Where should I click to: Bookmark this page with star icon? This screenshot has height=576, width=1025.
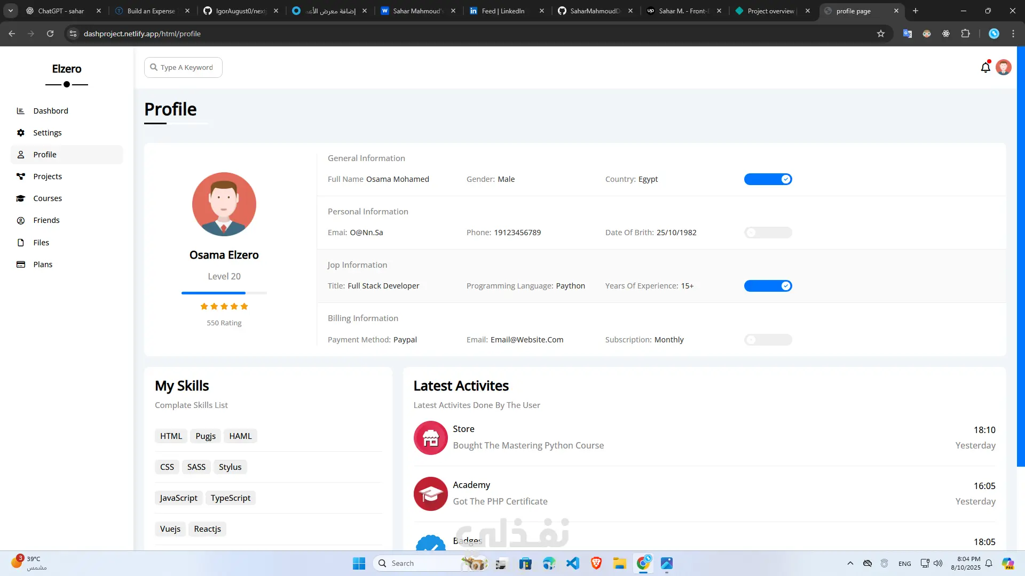[x=881, y=34]
